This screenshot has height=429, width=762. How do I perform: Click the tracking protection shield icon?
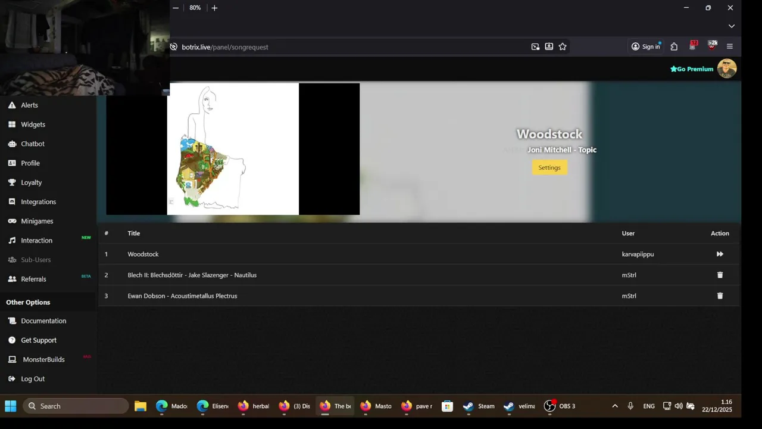pos(174,46)
